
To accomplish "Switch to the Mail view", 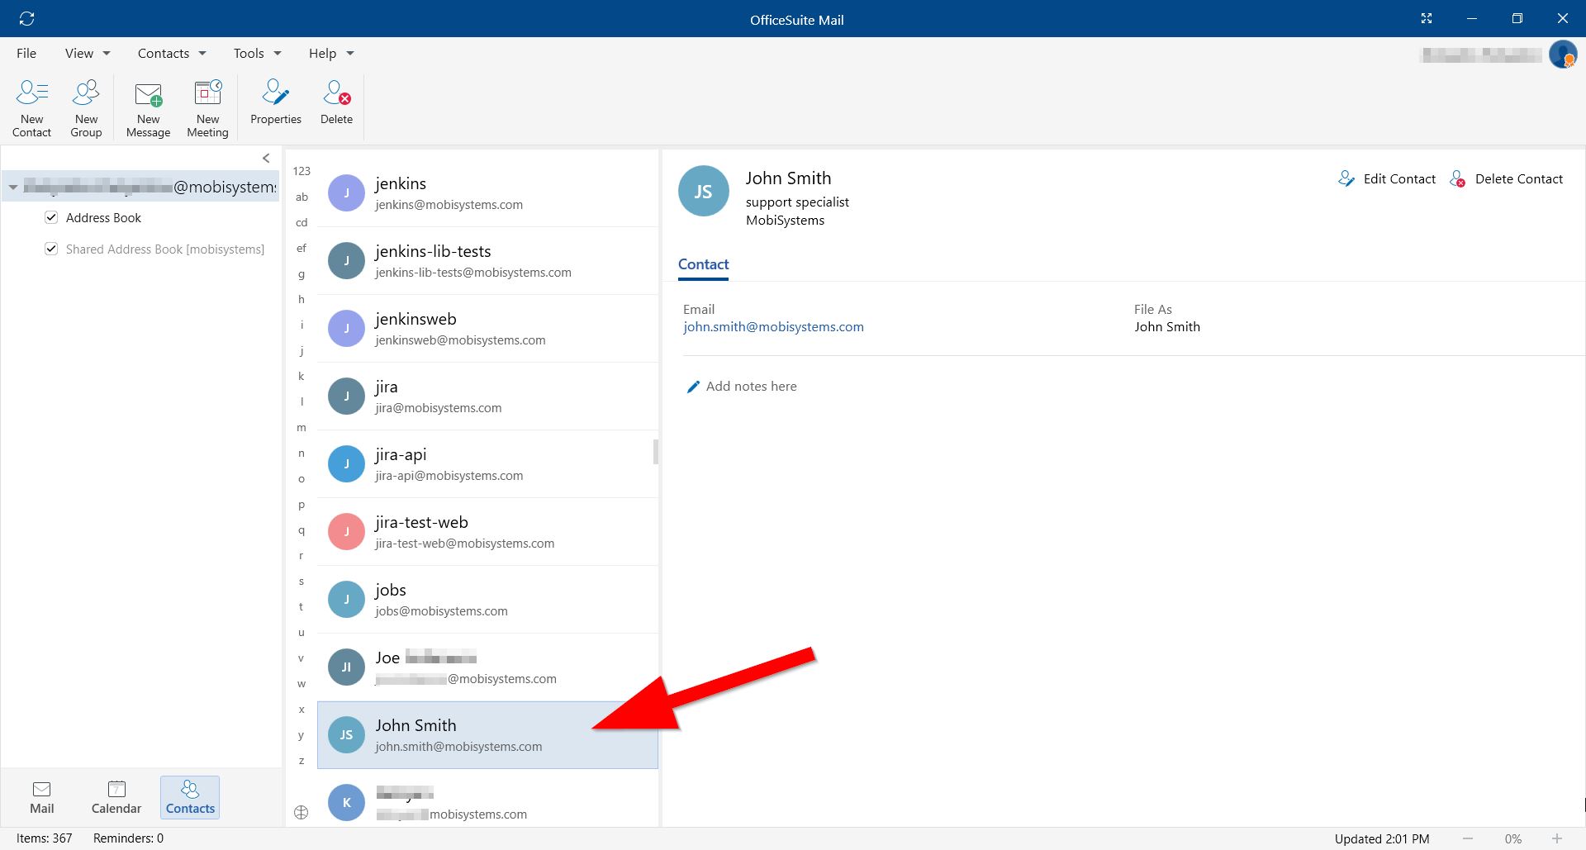I will tap(42, 797).
